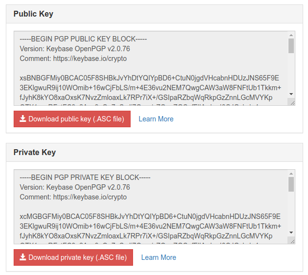This screenshot has width=308, height=275.
Task: Click resize grip of public key textarea
Action: pyautogui.click(x=292, y=102)
